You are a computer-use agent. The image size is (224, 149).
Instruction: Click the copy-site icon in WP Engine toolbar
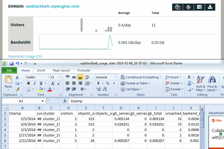point(177,7)
